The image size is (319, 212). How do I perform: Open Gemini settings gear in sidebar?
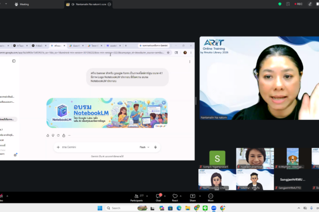point(15,155)
